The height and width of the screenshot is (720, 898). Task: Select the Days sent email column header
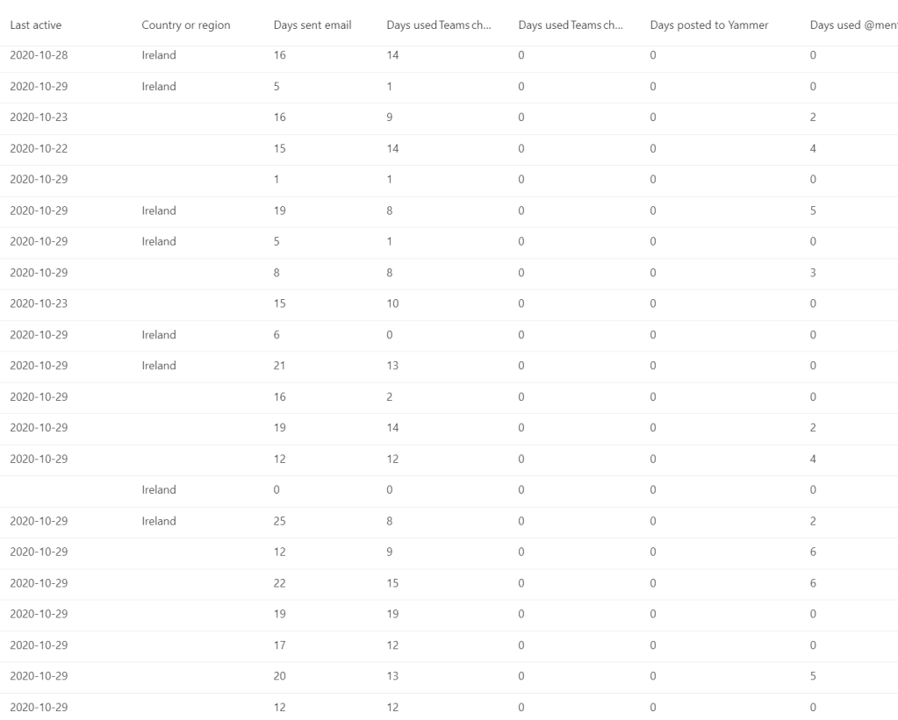pyautogui.click(x=313, y=25)
